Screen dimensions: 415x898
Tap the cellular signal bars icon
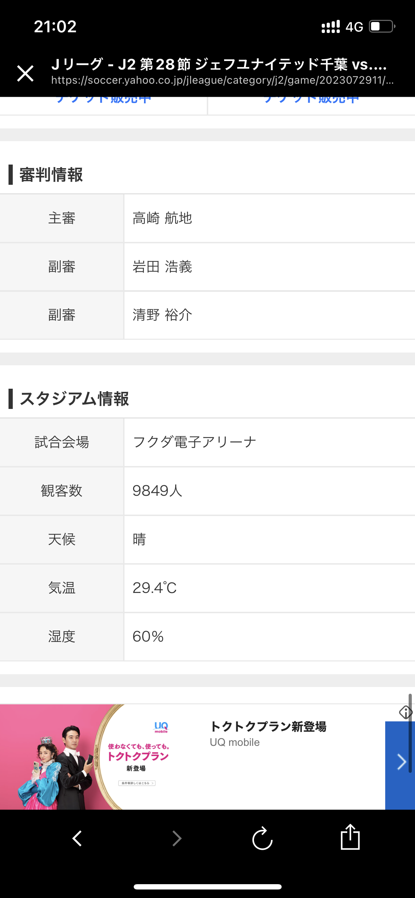pos(331,27)
